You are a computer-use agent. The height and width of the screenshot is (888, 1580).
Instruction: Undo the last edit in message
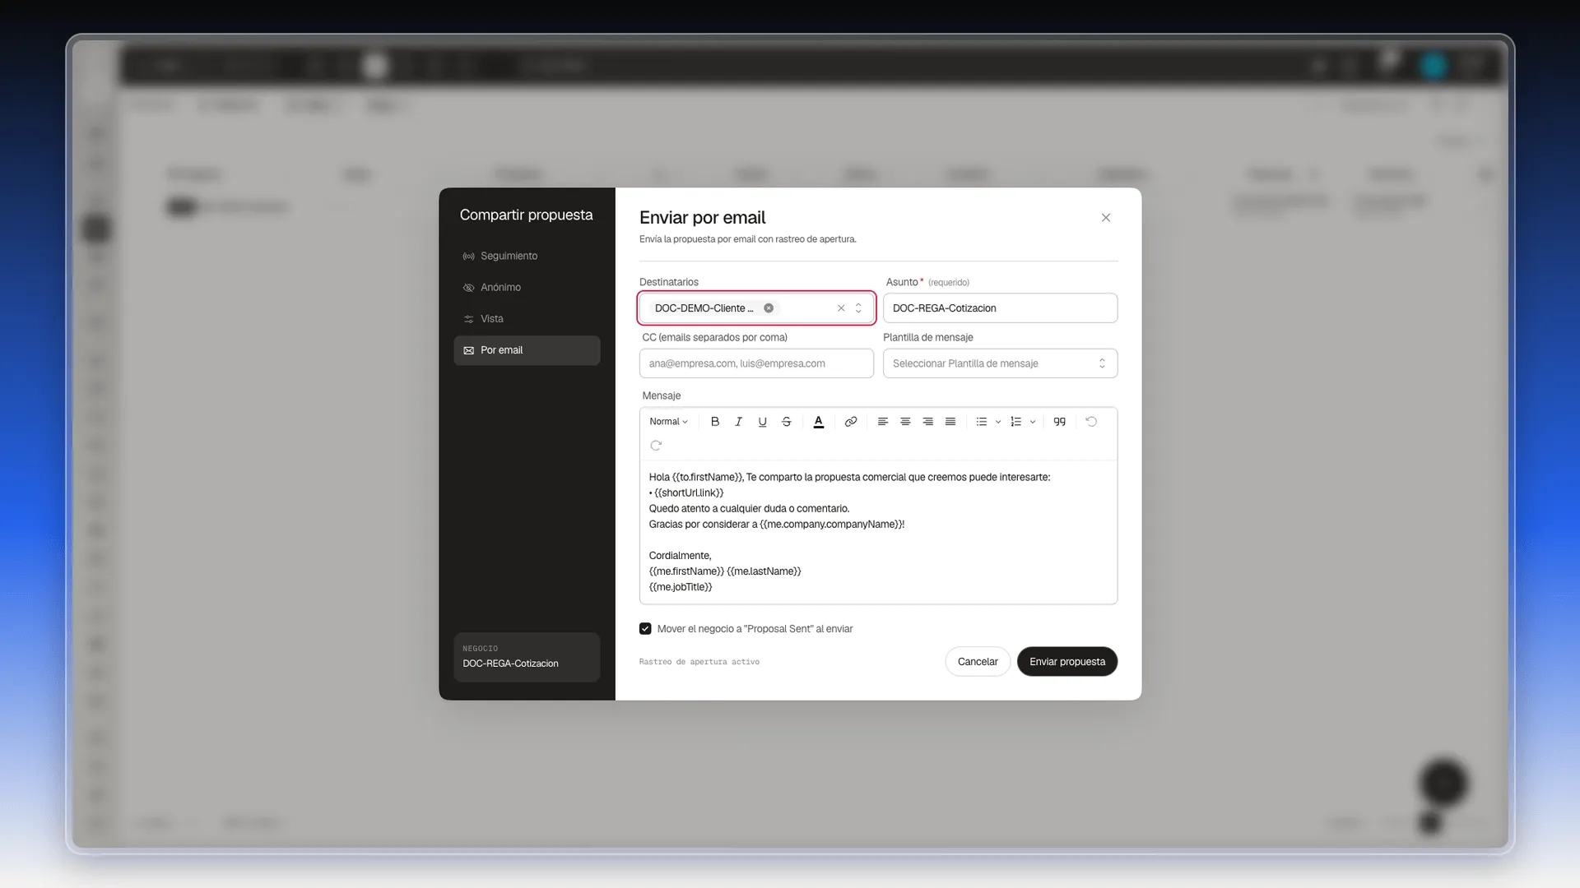1091,422
